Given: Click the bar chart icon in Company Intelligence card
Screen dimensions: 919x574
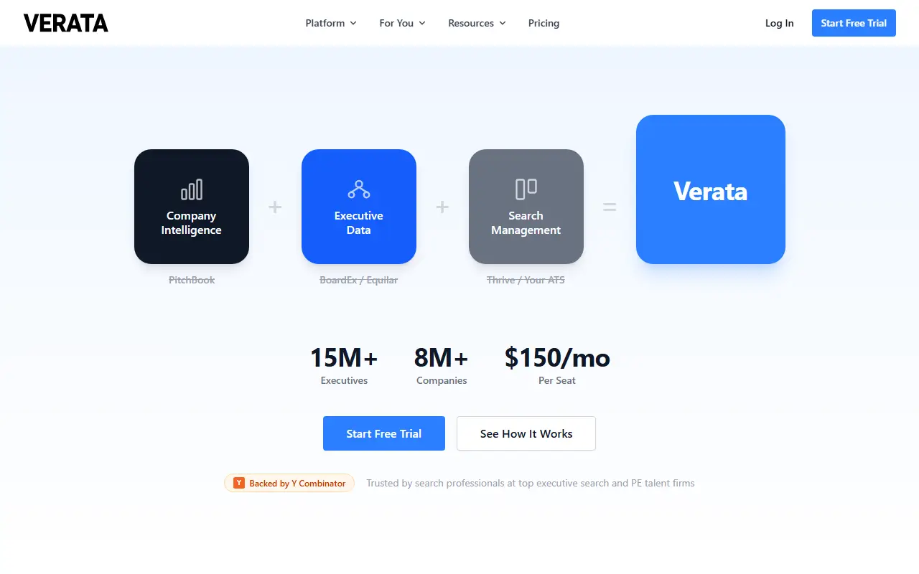Looking at the screenshot, I should click(192, 189).
